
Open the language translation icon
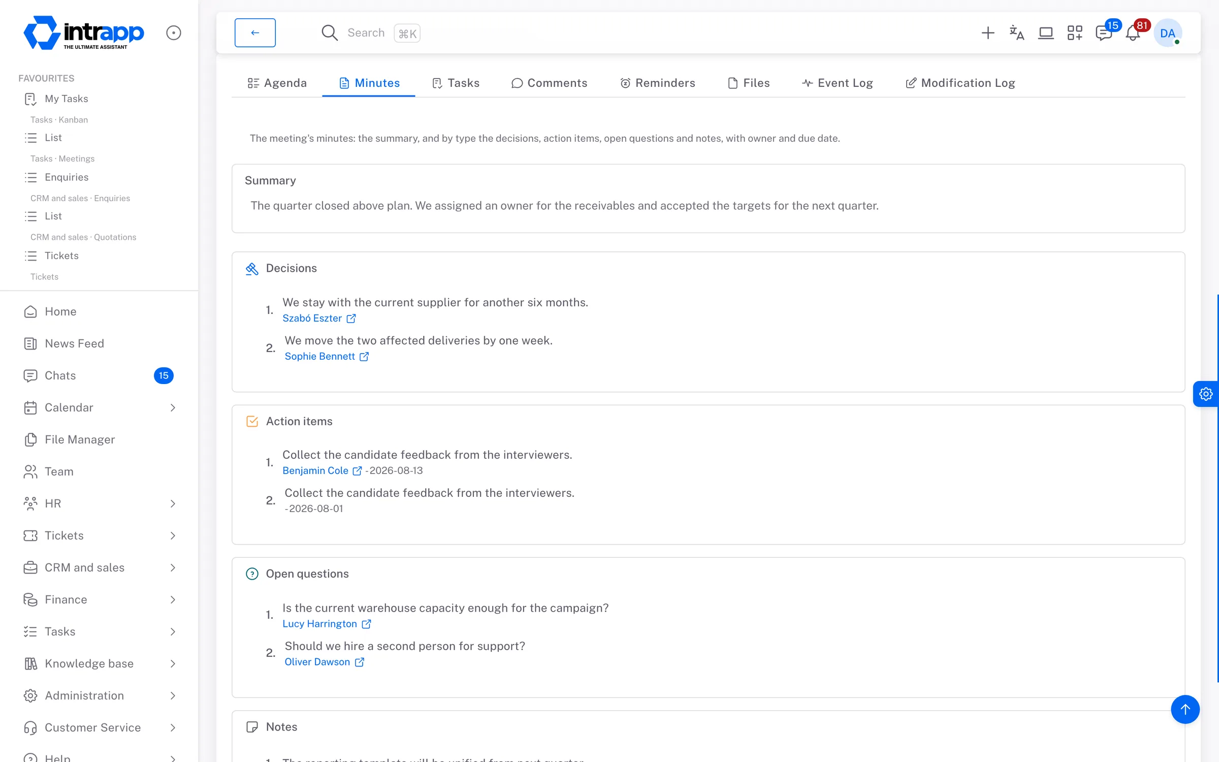(x=1016, y=33)
